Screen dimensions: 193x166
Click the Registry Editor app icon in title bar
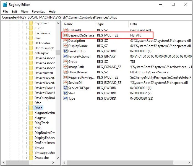[x=5, y=5]
